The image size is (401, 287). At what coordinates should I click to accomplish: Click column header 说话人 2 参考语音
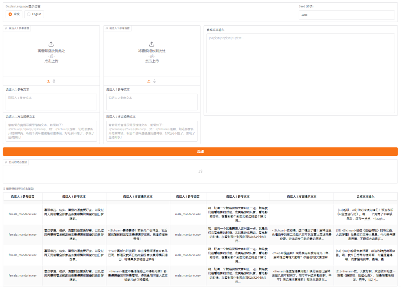tap(188, 197)
